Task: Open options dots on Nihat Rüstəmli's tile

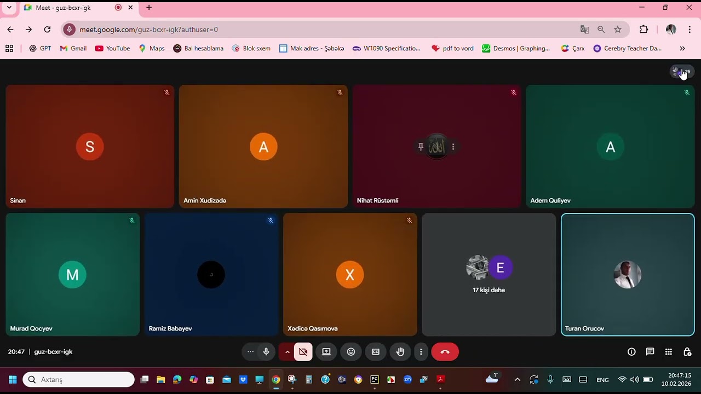Action: [453, 147]
